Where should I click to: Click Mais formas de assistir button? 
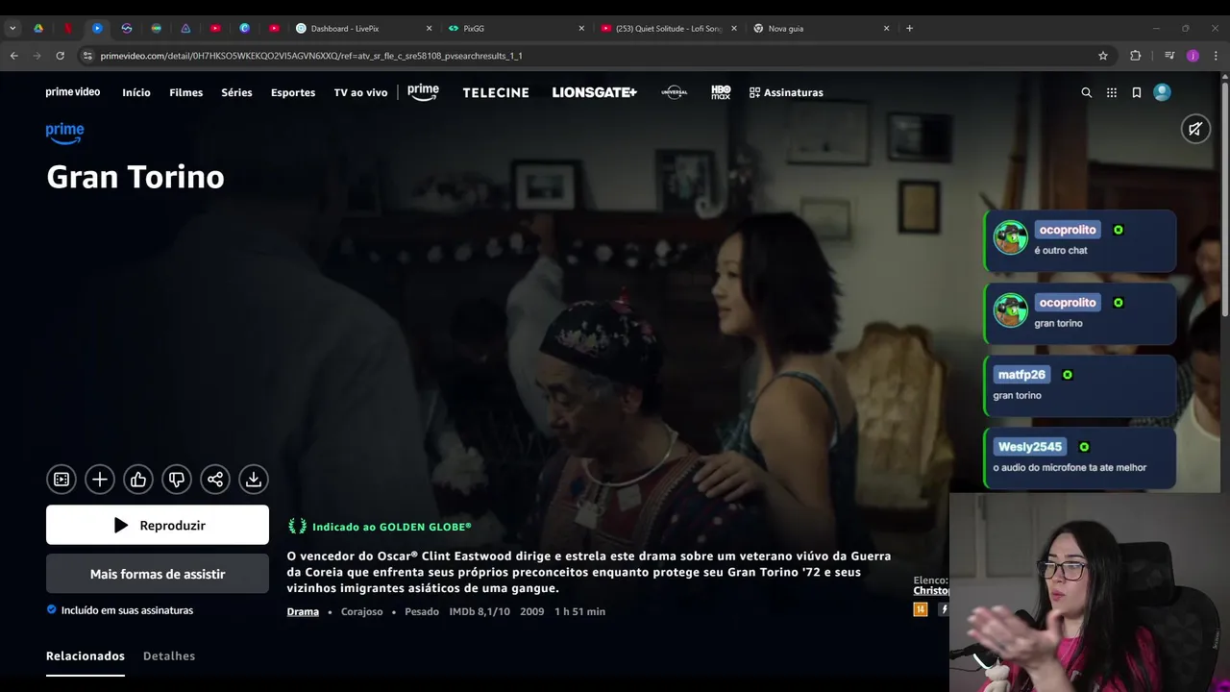pyautogui.click(x=158, y=574)
